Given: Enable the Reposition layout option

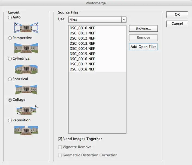Looking at the screenshot, I should click(10, 121).
